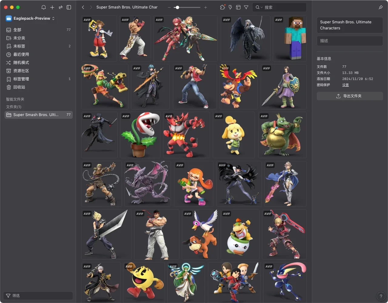Viewport: 388px width, 303px height.
Task: Click the 13.33 MB file size value
Action: [x=350, y=73]
